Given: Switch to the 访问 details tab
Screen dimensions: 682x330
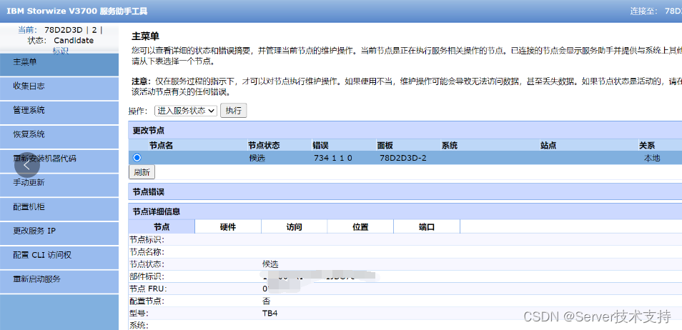Looking at the screenshot, I should click(294, 226).
